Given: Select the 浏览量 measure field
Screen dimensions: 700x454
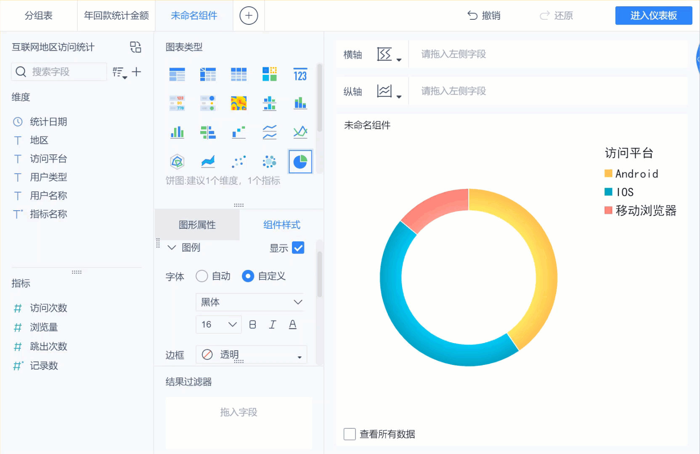Looking at the screenshot, I should 44,327.
